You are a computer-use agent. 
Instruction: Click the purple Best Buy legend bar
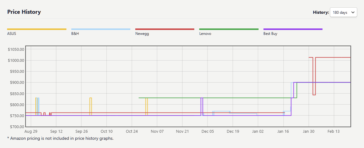click(x=293, y=29)
